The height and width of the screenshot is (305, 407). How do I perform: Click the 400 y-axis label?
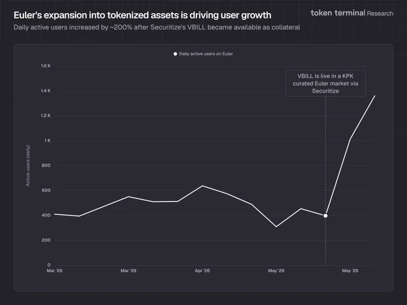tap(46, 215)
